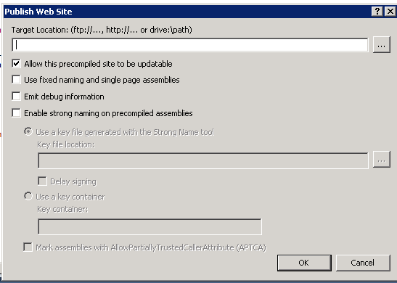Click the Key file location label
397x283 pixels.
(65, 144)
